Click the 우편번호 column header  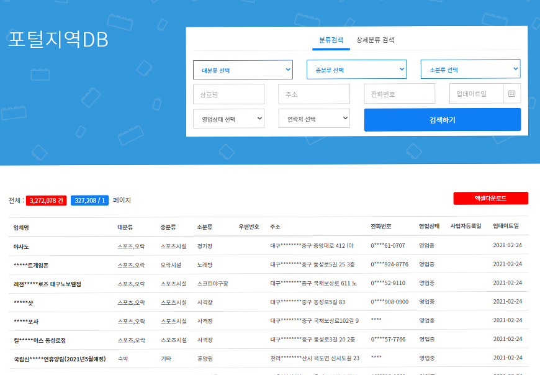point(249,227)
